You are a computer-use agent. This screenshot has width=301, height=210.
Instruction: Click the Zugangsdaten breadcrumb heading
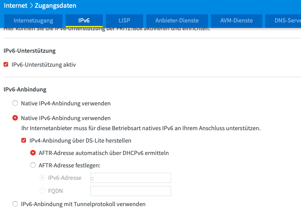[x=55, y=5]
